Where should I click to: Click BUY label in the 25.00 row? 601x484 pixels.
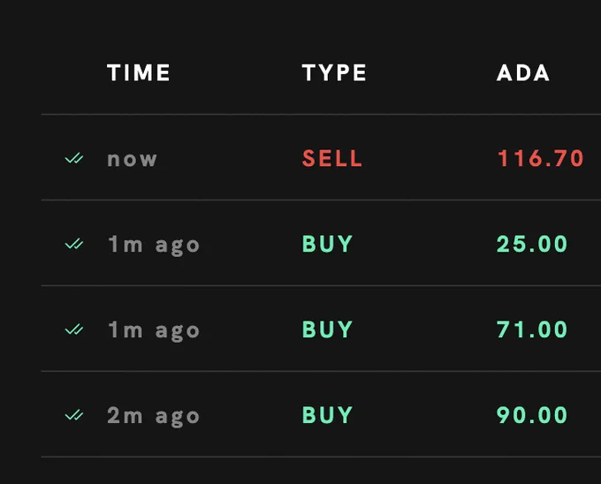[x=327, y=244]
